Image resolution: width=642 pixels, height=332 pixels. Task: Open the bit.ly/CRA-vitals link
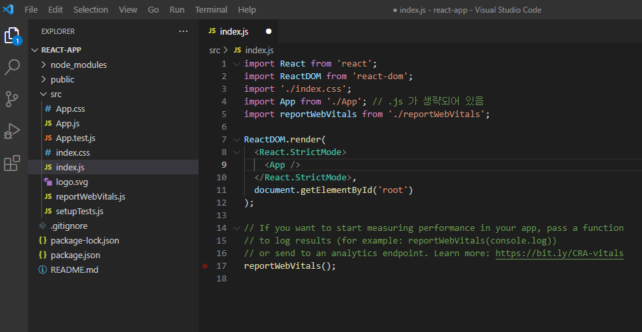click(x=559, y=253)
